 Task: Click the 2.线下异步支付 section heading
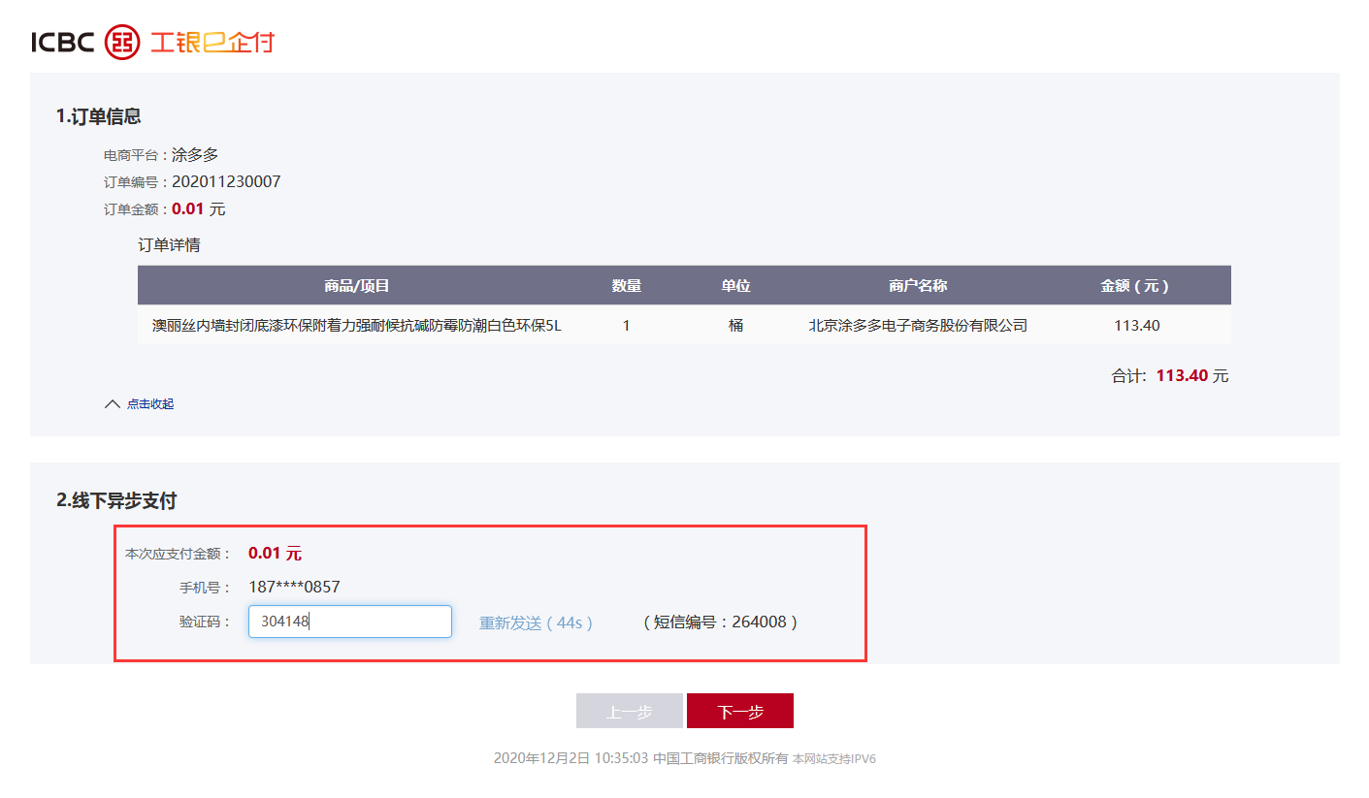[116, 501]
